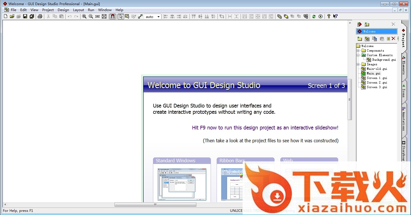Open the View menu
Image resolution: width=411 pixels, height=215 pixels.
click(34, 10)
